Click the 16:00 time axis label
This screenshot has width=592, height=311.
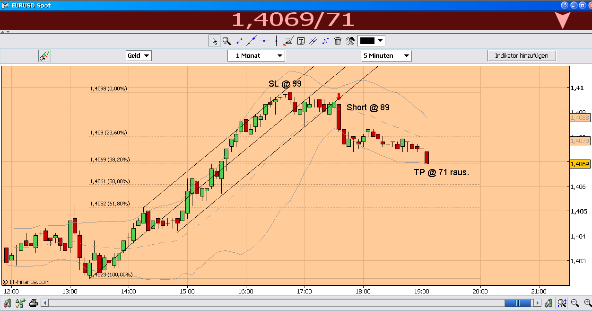(x=246, y=291)
